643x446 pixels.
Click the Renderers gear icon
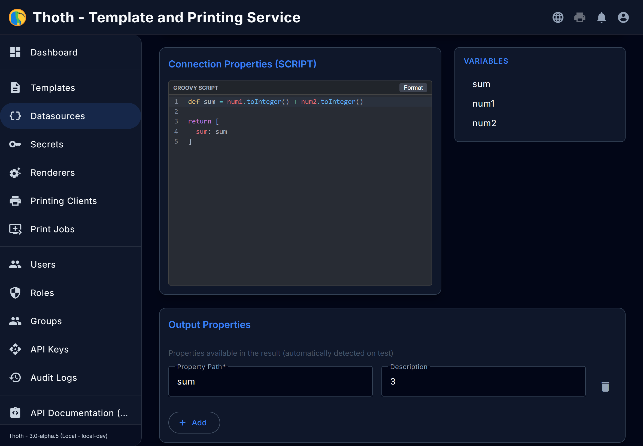pyautogui.click(x=15, y=172)
